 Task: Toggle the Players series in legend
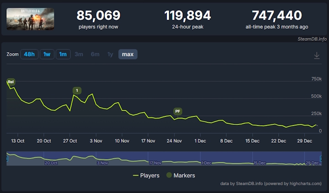click(146, 175)
